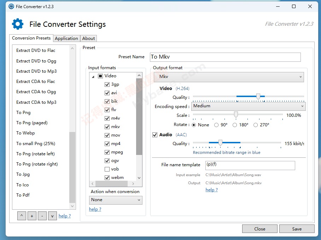
Task: Select the 180° rotate option
Action: pyautogui.click(x=235, y=125)
